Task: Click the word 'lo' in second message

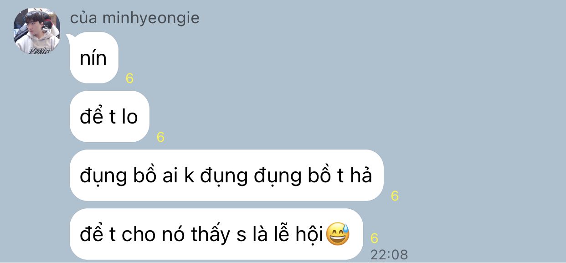Action: pyautogui.click(x=129, y=117)
